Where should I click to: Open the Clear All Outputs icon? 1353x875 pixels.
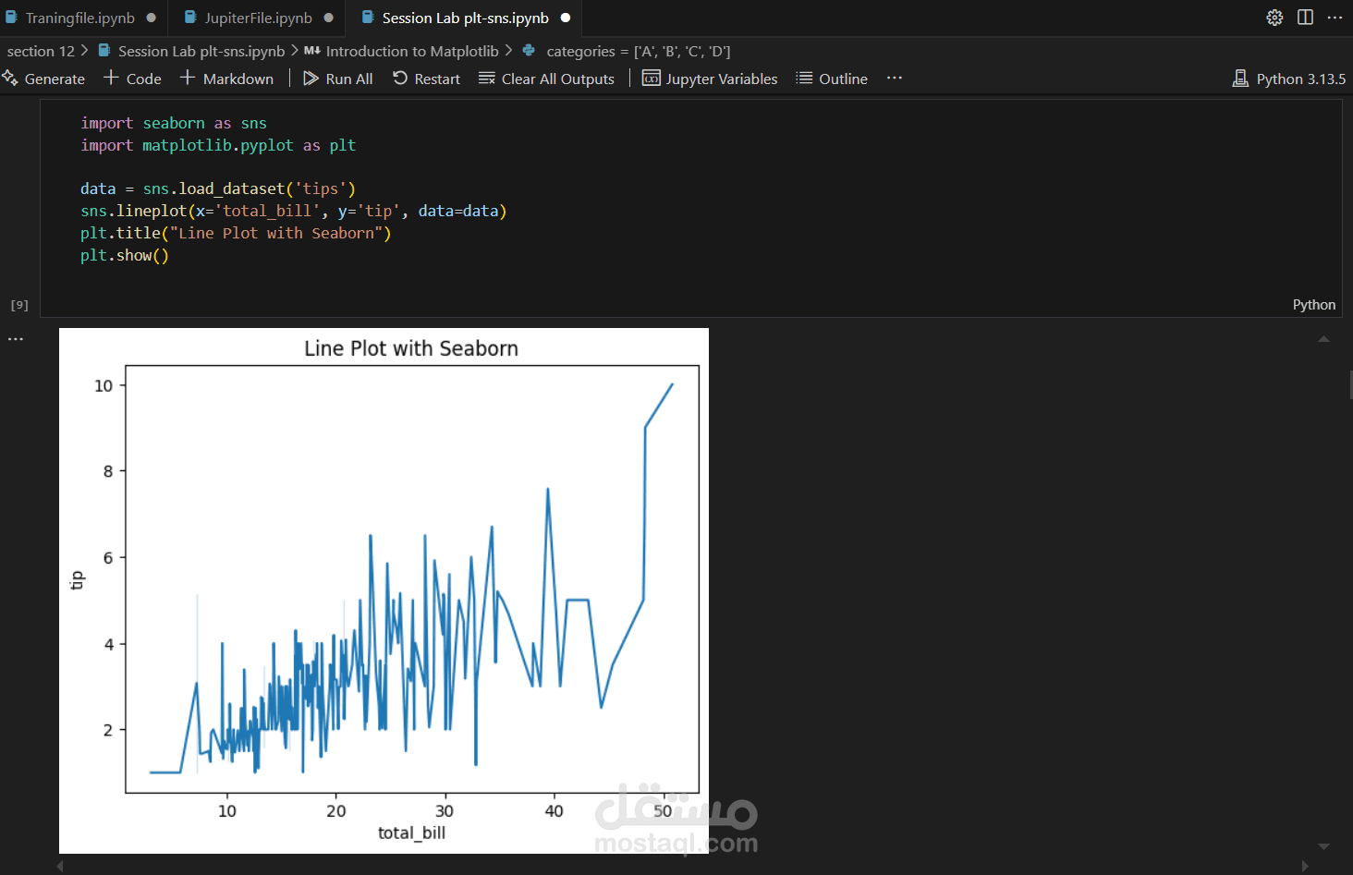coord(486,79)
